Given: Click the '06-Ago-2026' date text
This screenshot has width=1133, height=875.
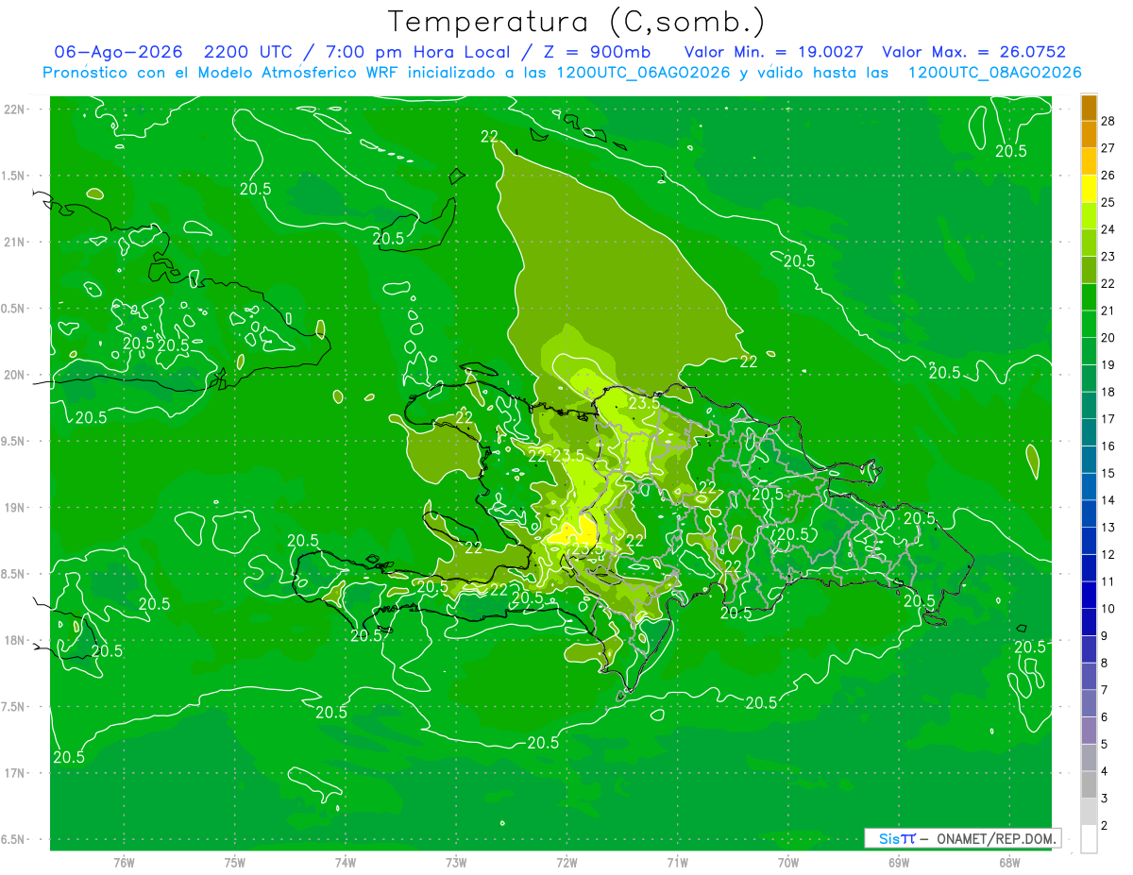Looking at the screenshot, I should (x=118, y=53).
